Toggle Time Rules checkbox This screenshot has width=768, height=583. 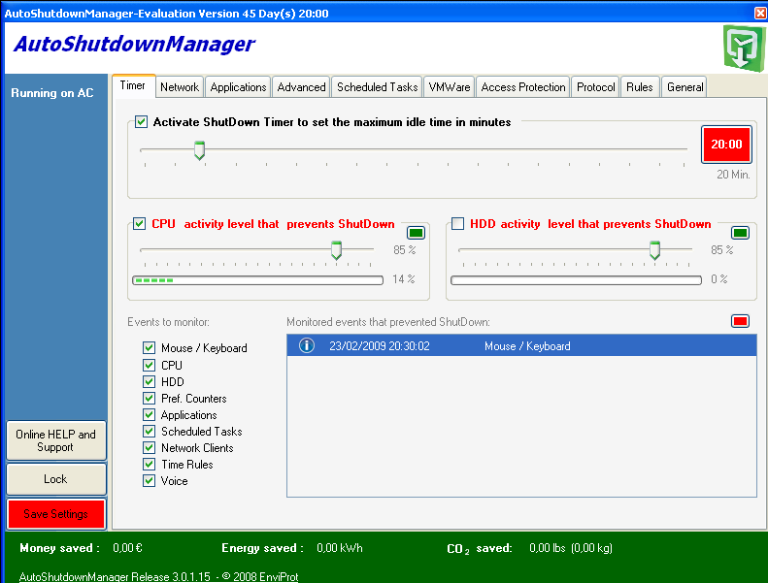pyautogui.click(x=150, y=465)
